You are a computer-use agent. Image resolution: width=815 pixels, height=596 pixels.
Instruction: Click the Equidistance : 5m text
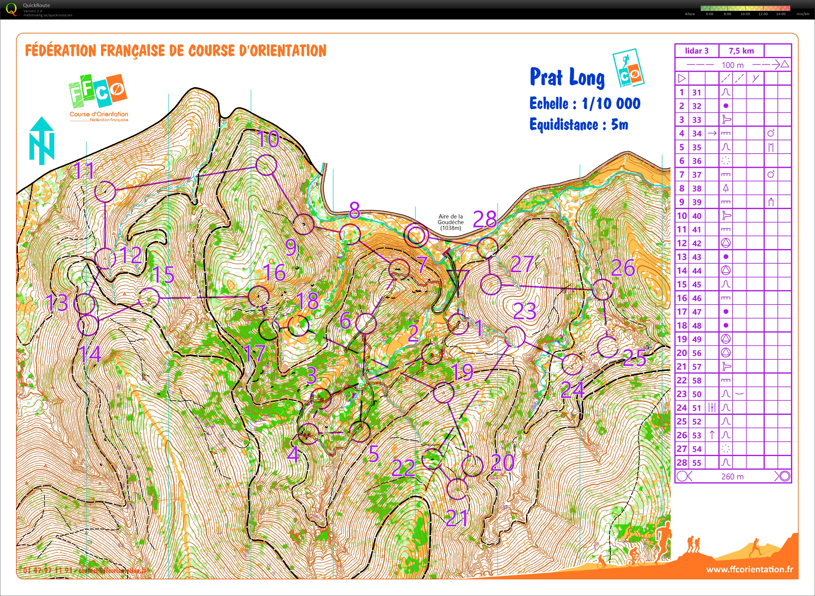579,125
